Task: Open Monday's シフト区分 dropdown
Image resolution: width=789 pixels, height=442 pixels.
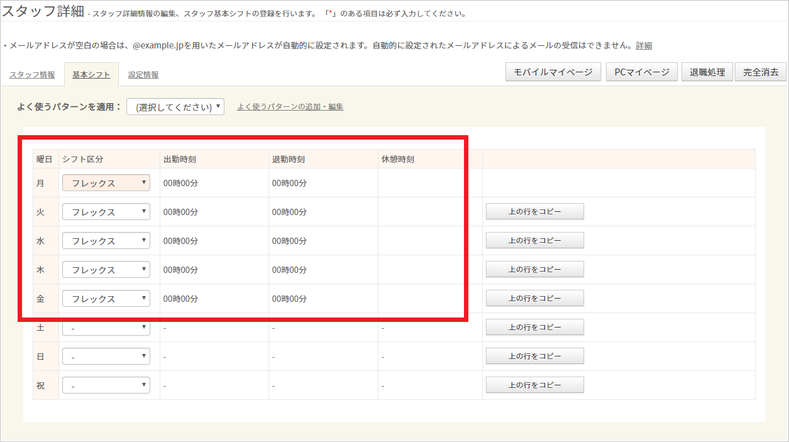Action: [x=106, y=183]
